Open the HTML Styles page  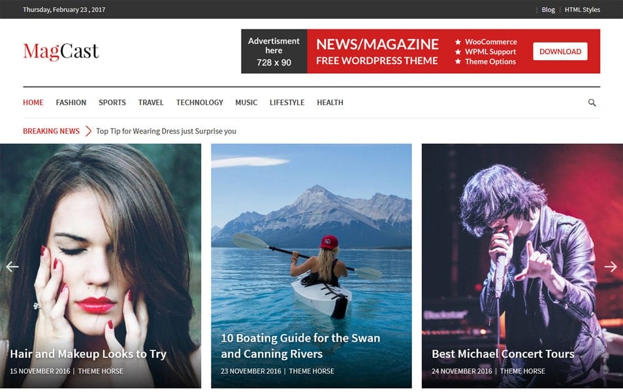pos(581,9)
